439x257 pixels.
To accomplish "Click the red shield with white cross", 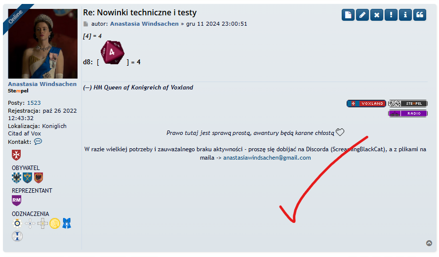I will point(16,155).
